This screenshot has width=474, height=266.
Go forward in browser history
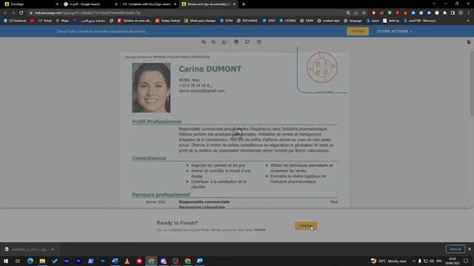(x=13, y=13)
